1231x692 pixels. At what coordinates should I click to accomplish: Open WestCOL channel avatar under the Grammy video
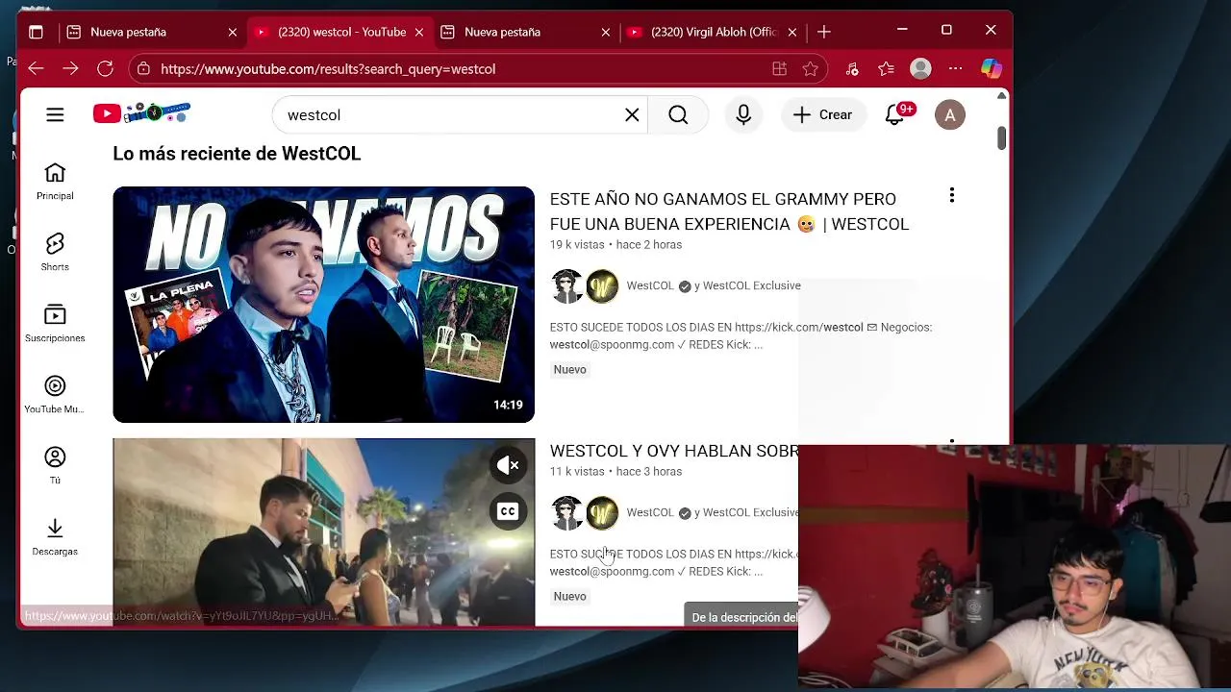tap(567, 286)
